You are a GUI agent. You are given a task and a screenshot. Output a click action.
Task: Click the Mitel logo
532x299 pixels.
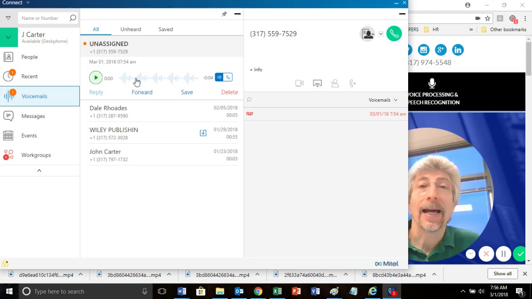pos(387,264)
